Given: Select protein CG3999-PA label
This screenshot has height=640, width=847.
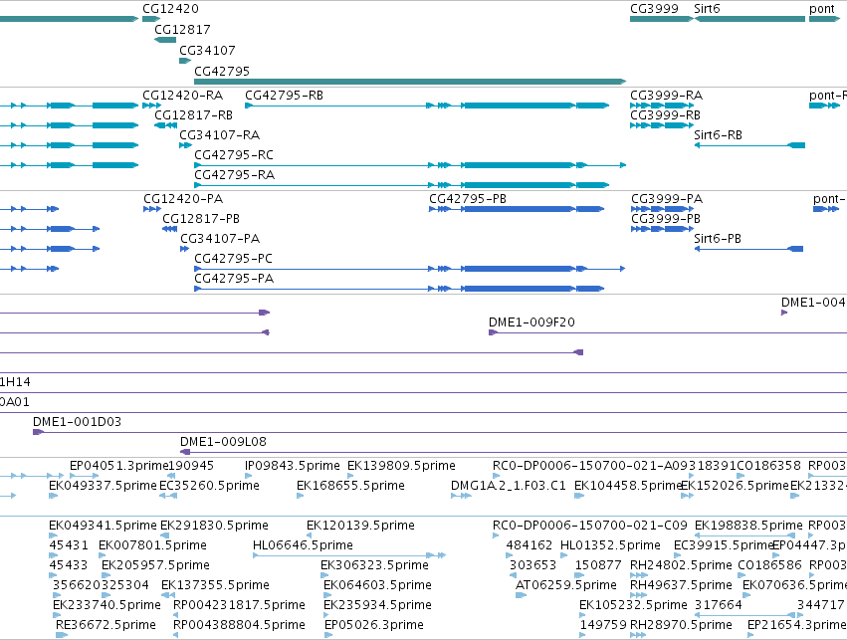Looking at the screenshot, I should pos(667,199).
